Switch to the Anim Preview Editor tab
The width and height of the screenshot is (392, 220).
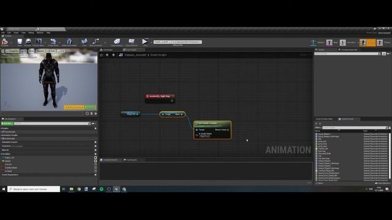point(324,119)
